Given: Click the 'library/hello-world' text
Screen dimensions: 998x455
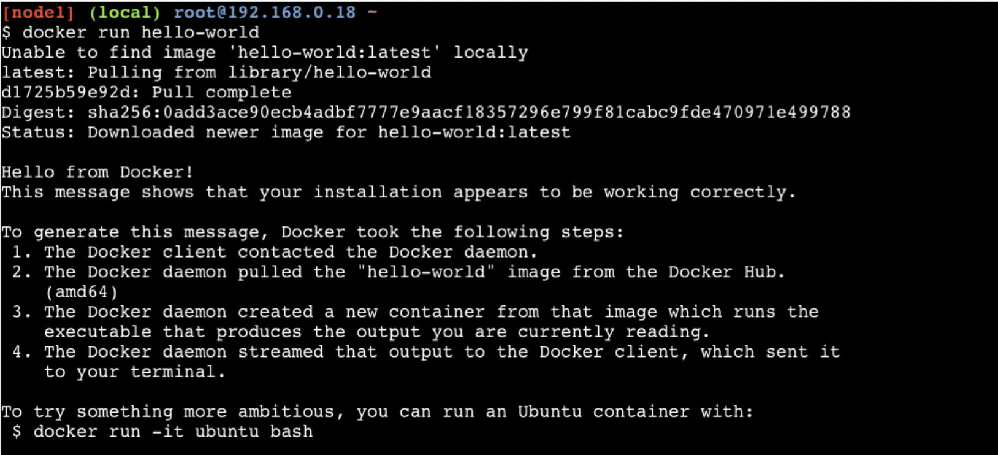Looking at the screenshot, I should click(329, 72).
